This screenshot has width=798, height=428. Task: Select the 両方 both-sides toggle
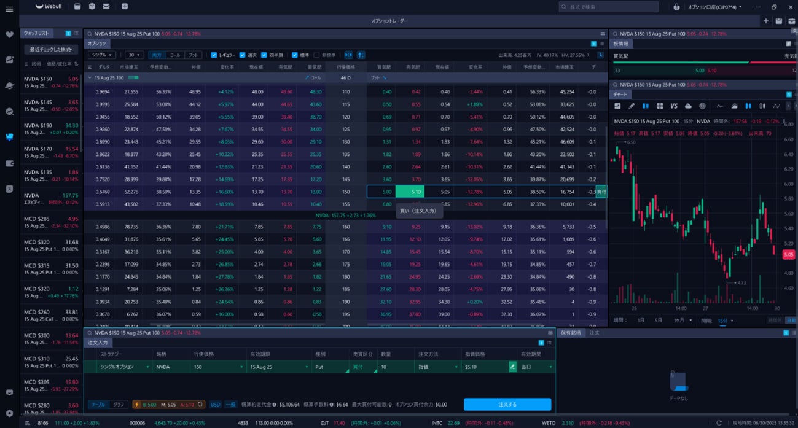pyautogui.click(x=157, y=55)
